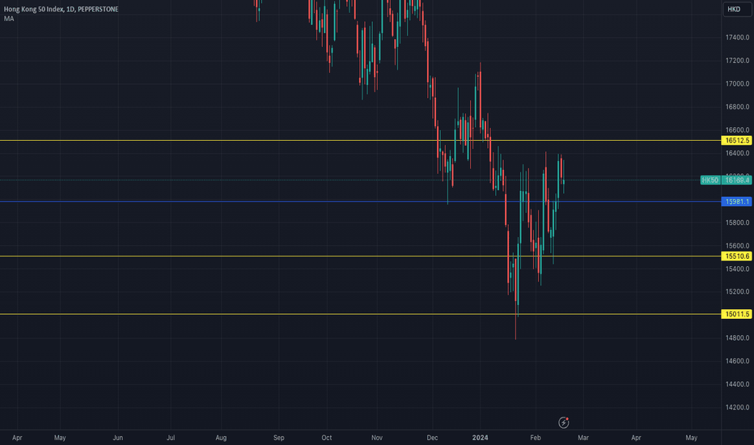Image resolution: width=754 pixels, height=445 pixels.
Task: Click the yellow 16512.5 price label
Action: (737, 141)
